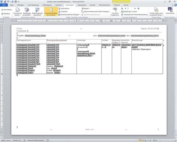
Task: Toggle Vorschau Ergebnisse preview
Action: (x=115, y=12)
